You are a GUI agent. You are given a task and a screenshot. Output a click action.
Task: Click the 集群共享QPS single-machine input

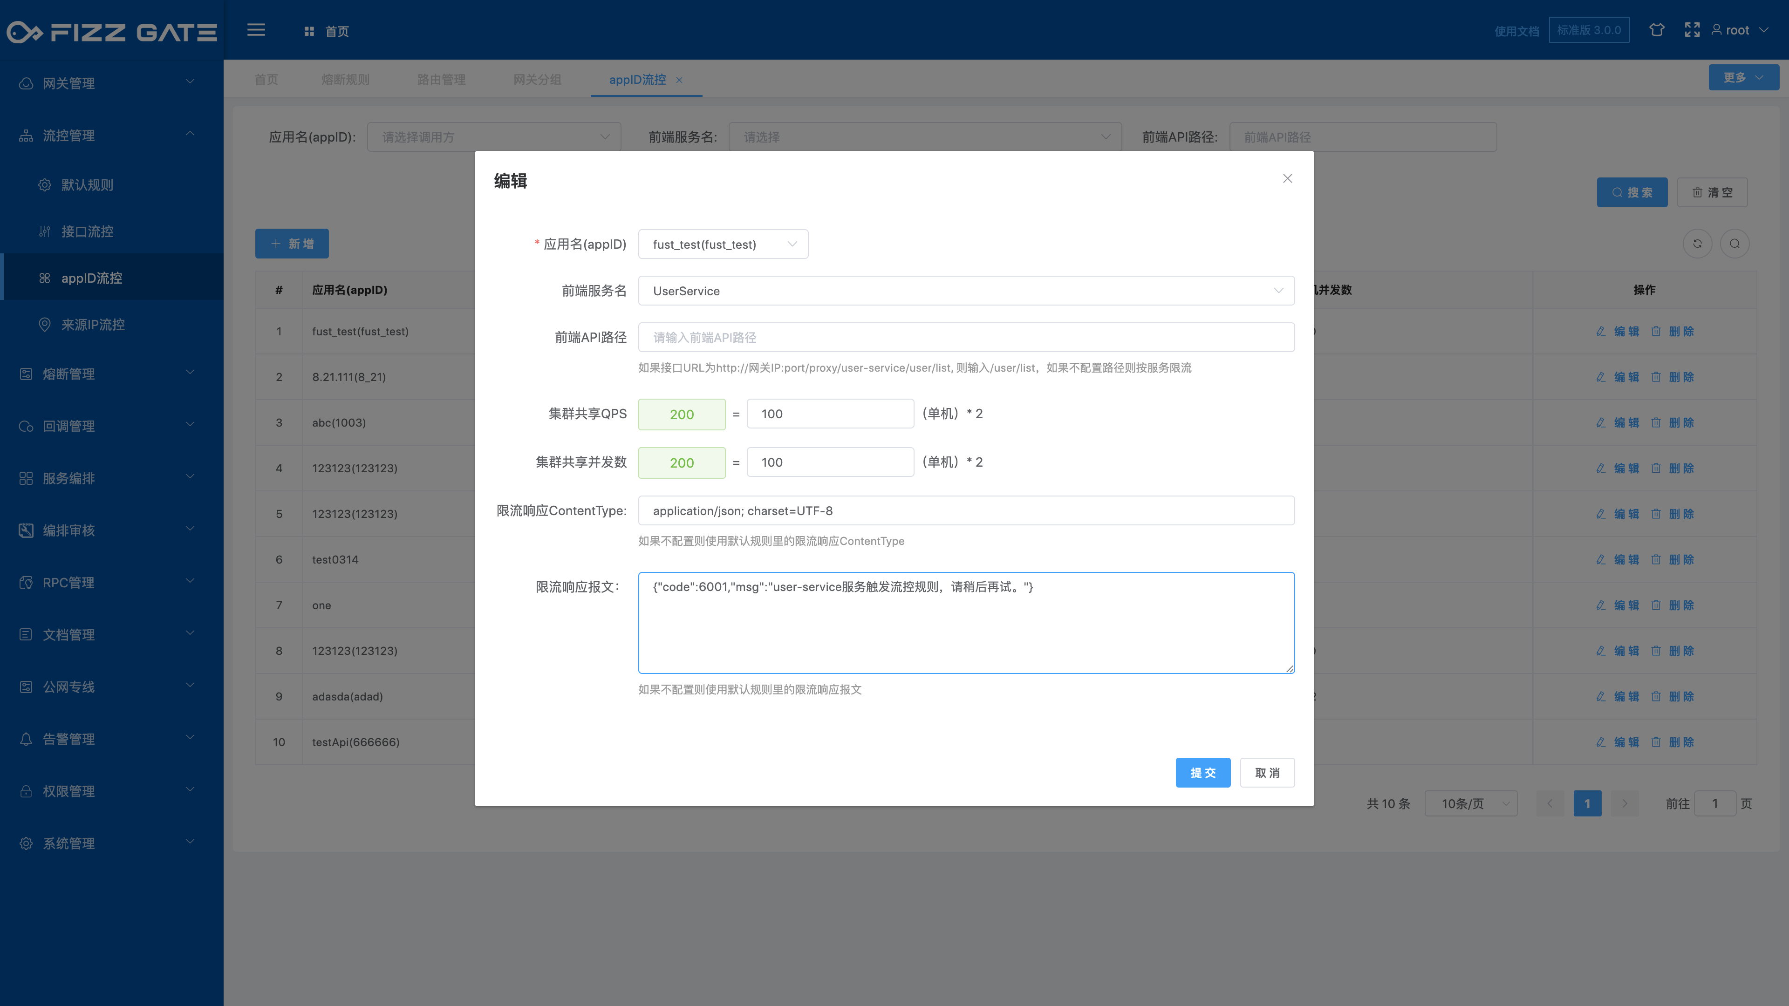click(830, 413)
